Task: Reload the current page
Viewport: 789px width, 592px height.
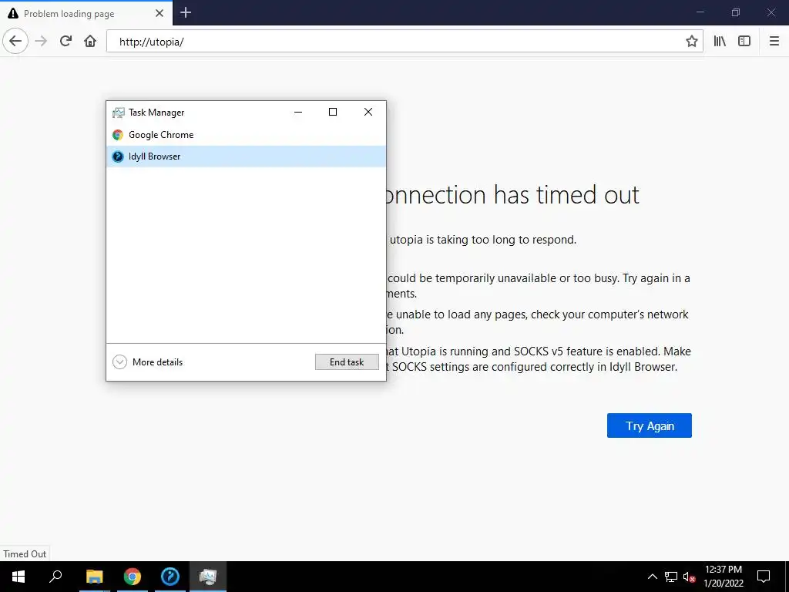Action: tap(66, 41)
